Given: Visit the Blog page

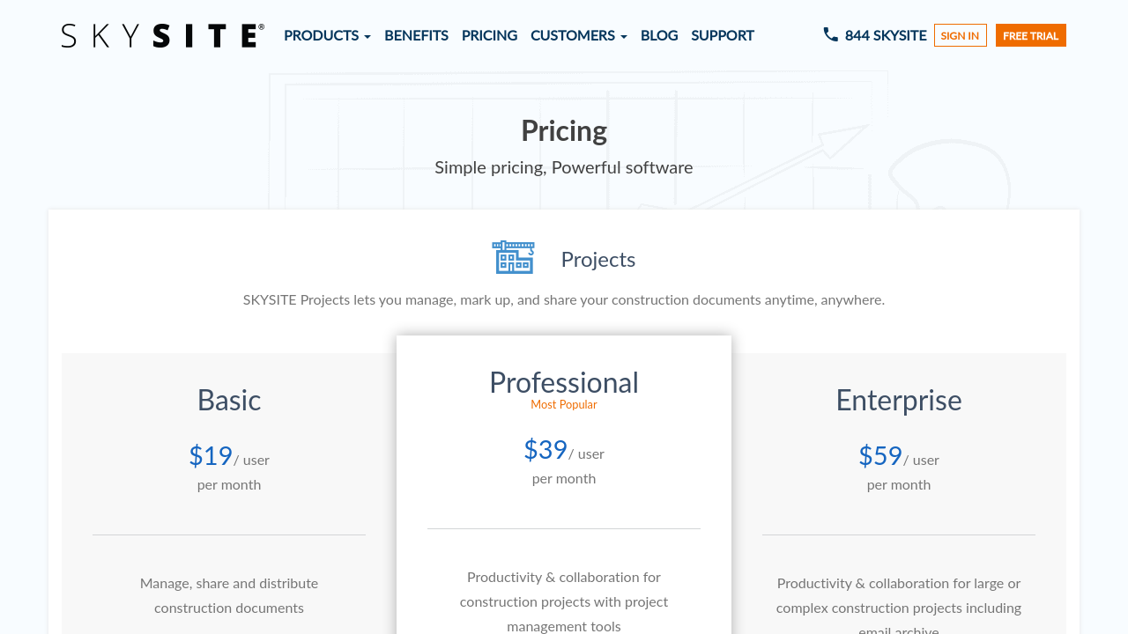Looking at the screenshot, I should coord(659,35).
